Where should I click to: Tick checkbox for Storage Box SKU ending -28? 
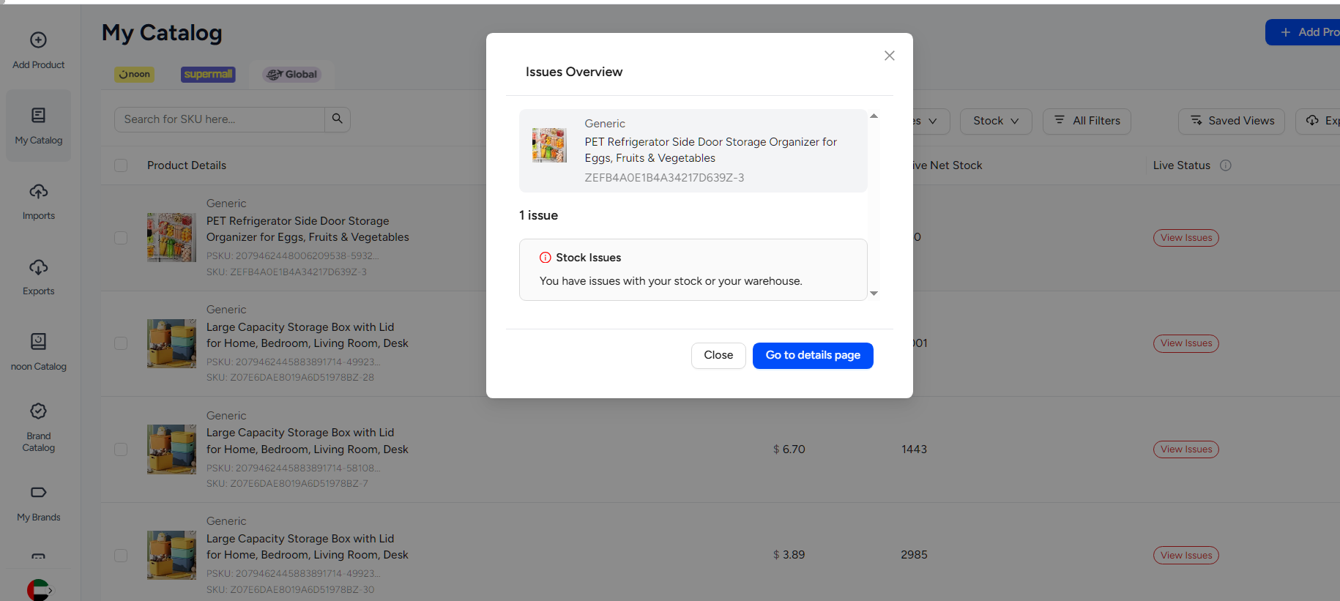click(121, 343)
